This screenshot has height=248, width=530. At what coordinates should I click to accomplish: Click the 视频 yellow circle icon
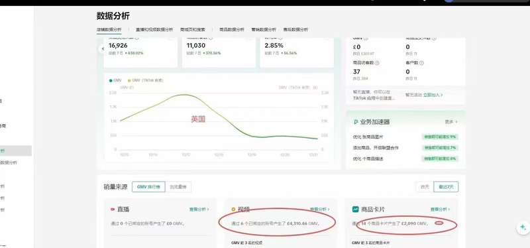[233, 210]
